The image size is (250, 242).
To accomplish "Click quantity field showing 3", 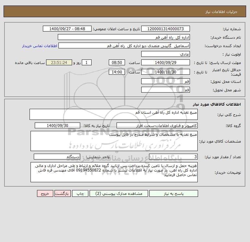I will coord(173,157).
